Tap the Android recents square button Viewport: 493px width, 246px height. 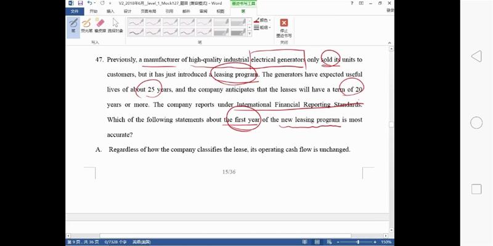tap(476, 189)
